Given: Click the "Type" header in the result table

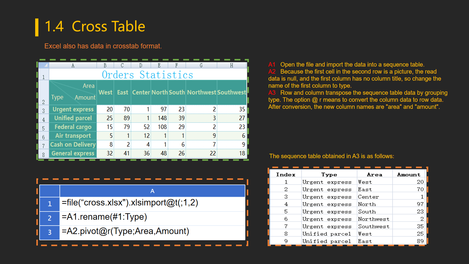Looking at the screenshot, I should tap(329, 175).
